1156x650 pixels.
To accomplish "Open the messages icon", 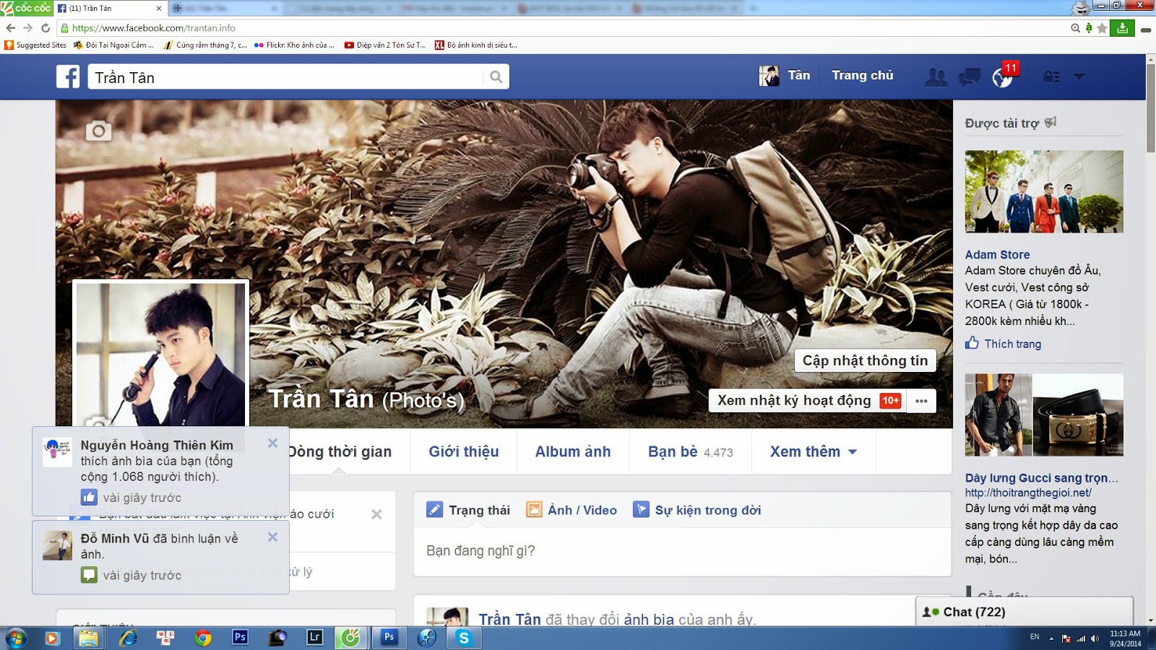I will click(x=970, y=77).
